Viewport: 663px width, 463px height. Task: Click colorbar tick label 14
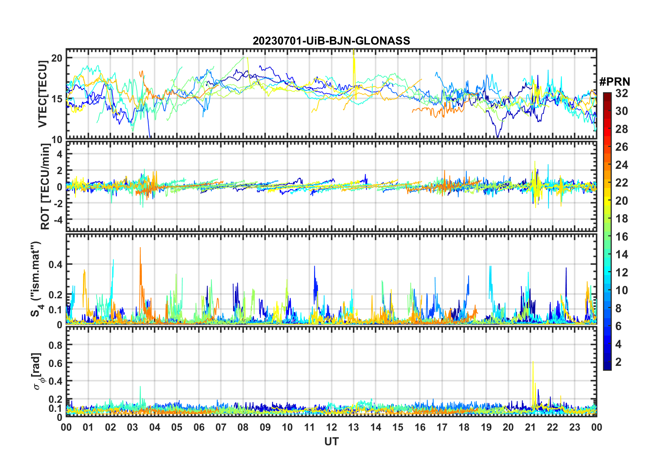point(622,254)
